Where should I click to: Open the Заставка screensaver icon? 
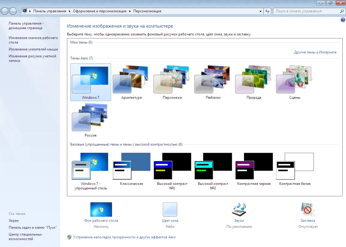pyautogui.click(x=308, y=209)
